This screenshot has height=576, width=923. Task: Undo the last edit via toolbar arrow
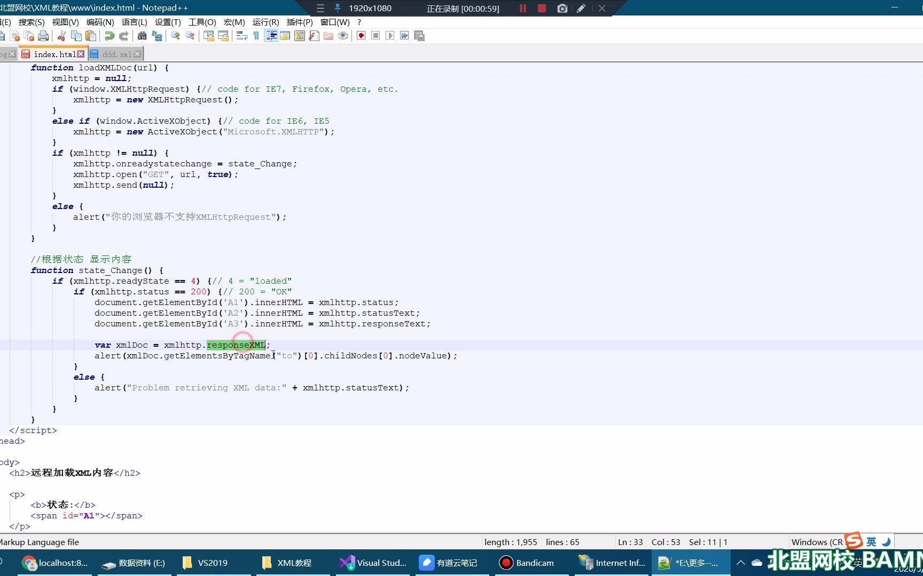[109, 36]
